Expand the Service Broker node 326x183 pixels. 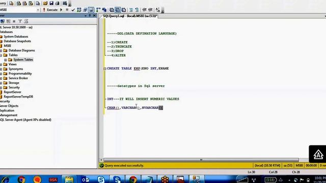pyautogui.click(x=1, y=78)
